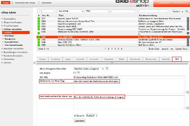Open help icon beside the meta description field
The image size is (190, 126).
point(188,108)
